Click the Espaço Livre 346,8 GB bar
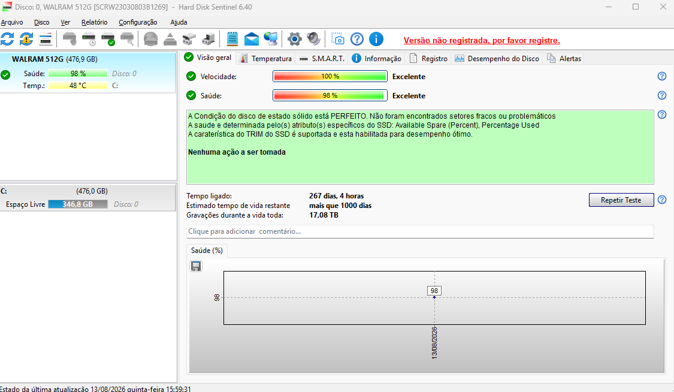The height and width of the screenshot is (392, 674). [78, 204]
